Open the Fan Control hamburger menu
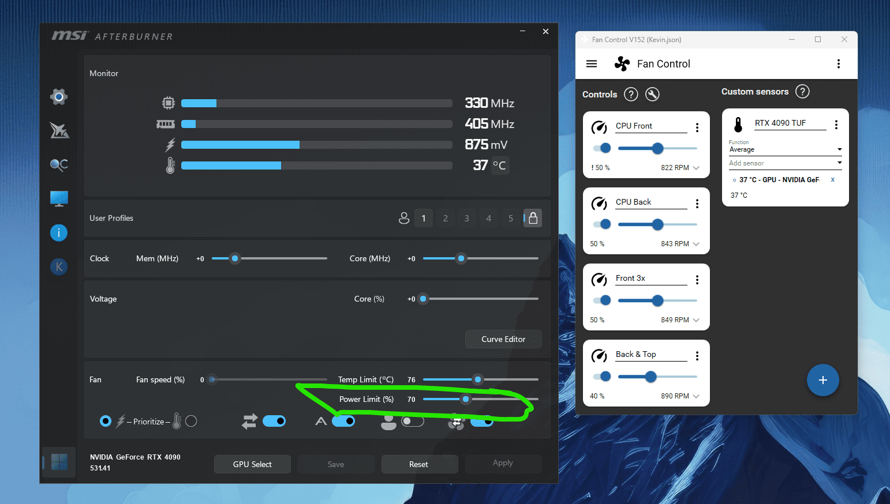This screenshot has height=504, width=890. tap(592, 64)
